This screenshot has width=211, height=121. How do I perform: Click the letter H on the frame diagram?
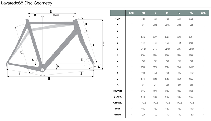49,78
